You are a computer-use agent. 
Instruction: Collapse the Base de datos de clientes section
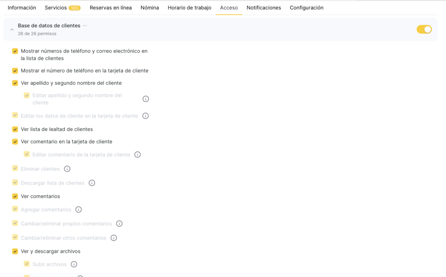click(x=12, y=30)
